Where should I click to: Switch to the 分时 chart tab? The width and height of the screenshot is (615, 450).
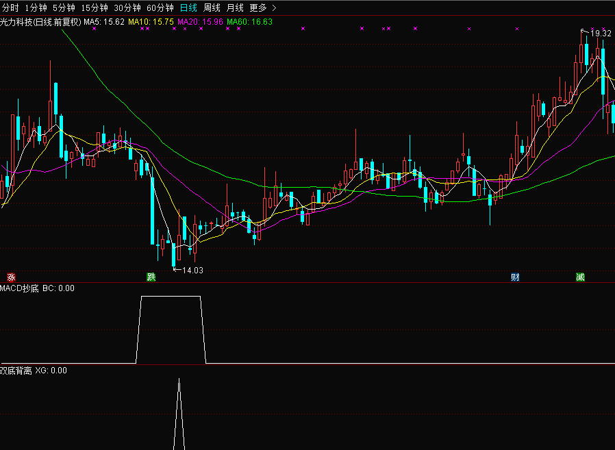(x=10, y=8)
